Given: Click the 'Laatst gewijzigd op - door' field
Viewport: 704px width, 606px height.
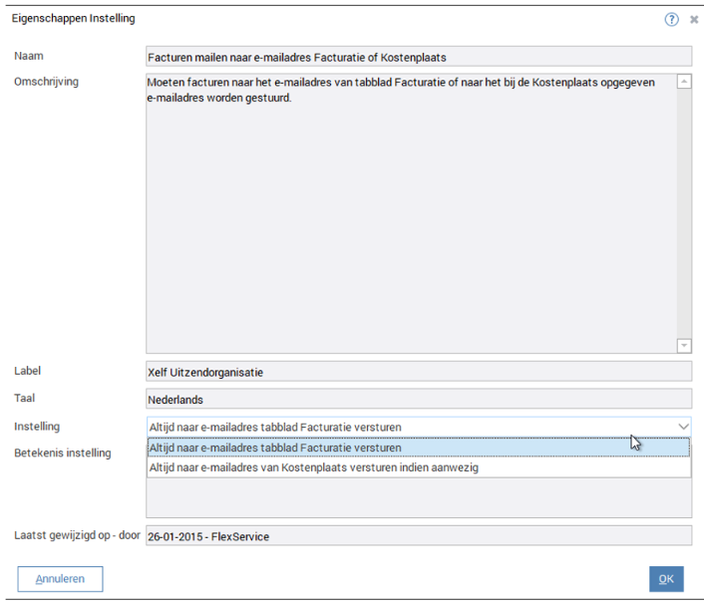Looking at the screenshot, I should point(418,536).
